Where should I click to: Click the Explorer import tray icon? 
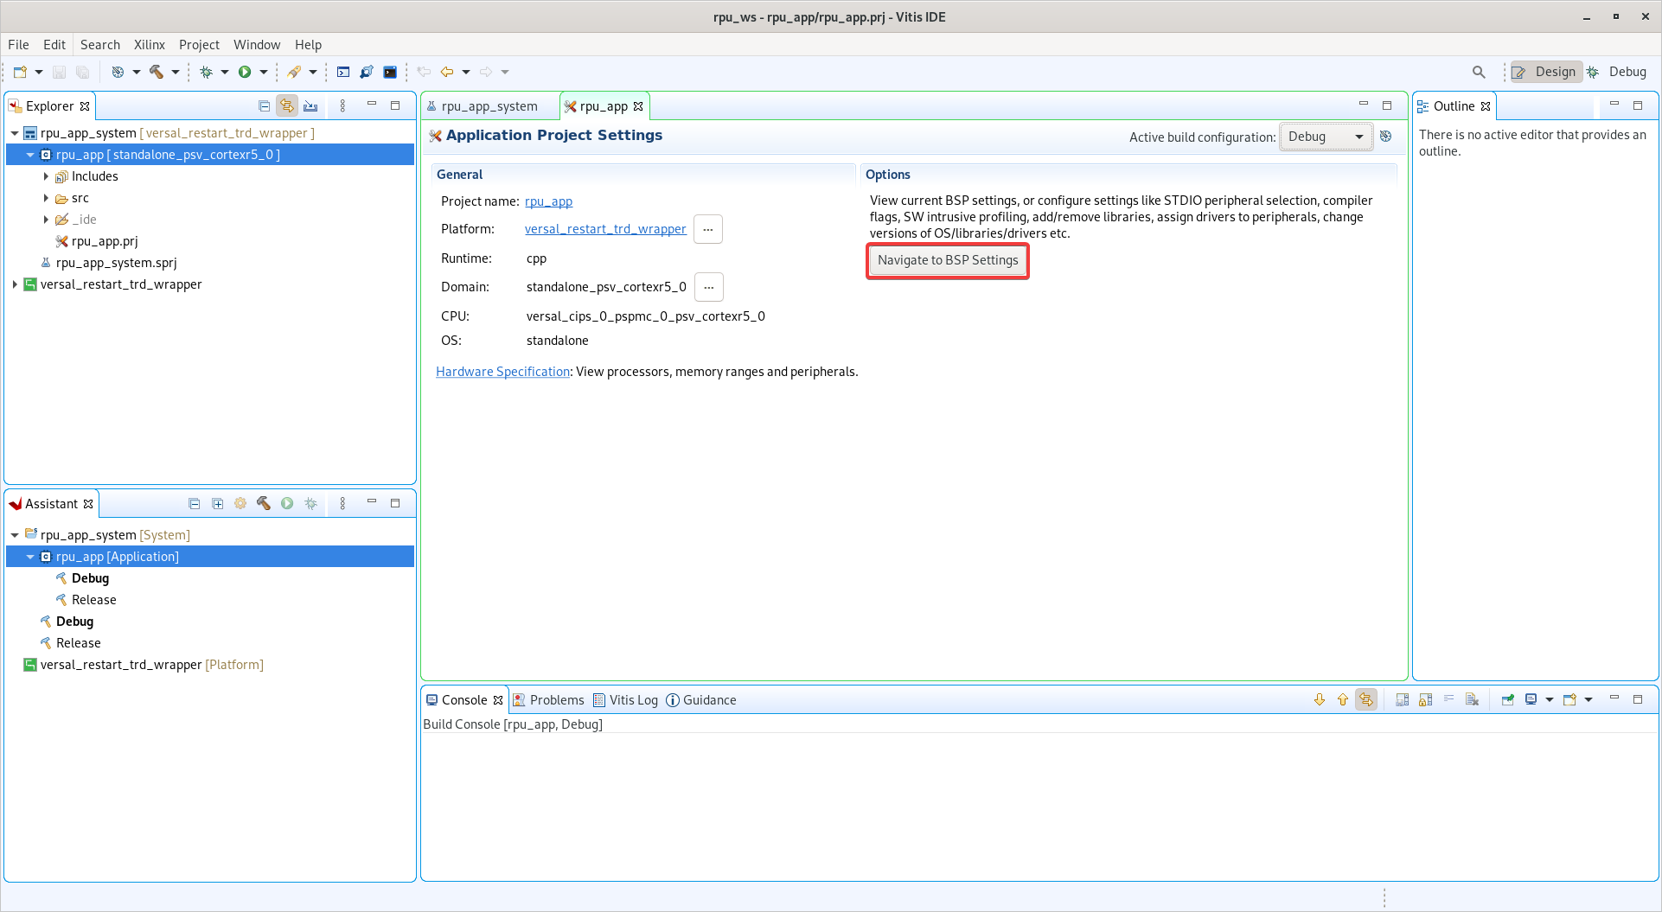pyautogui.click(x=310, y=105)
